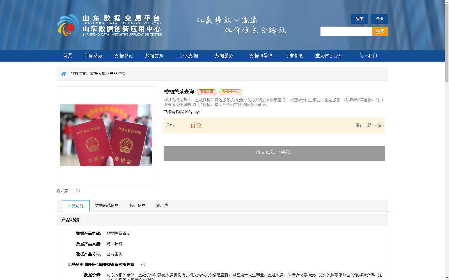Switch to the 返回码 tab
449x280 pixels.
click(x=162, y=206)
